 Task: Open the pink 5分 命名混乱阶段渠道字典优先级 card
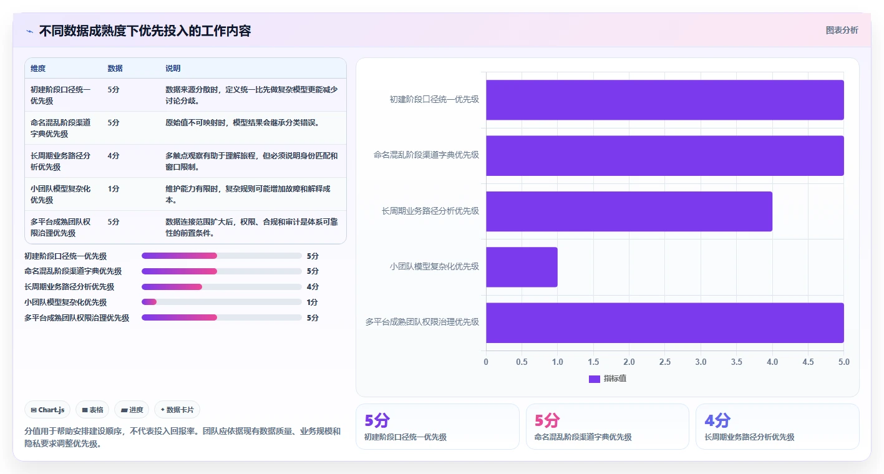[x=608, y=427]
